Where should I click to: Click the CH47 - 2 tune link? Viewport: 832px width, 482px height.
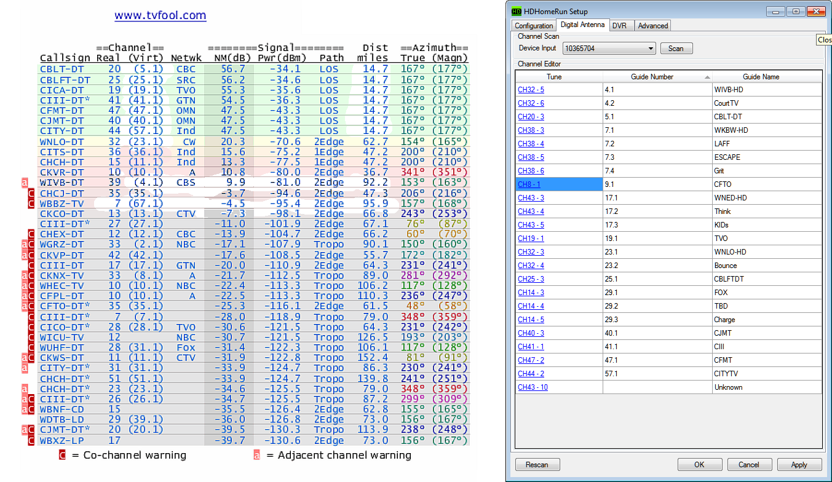(531, 360)
